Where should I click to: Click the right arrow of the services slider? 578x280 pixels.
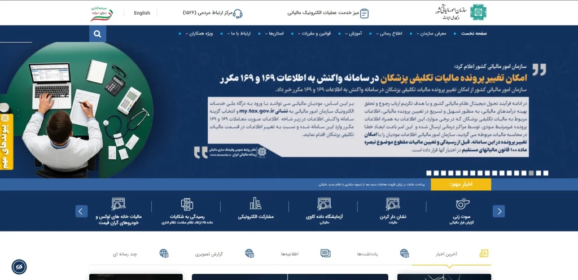point(498,211)
